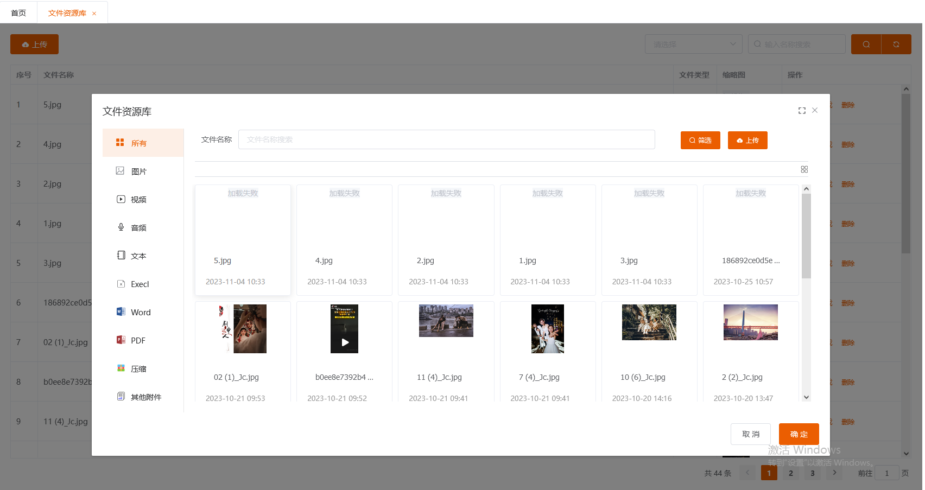The height and width of the screenshot is (490, 925).
Task: Click the background page 上传 button
Action: pyautogui.click(x=34, y=44)
